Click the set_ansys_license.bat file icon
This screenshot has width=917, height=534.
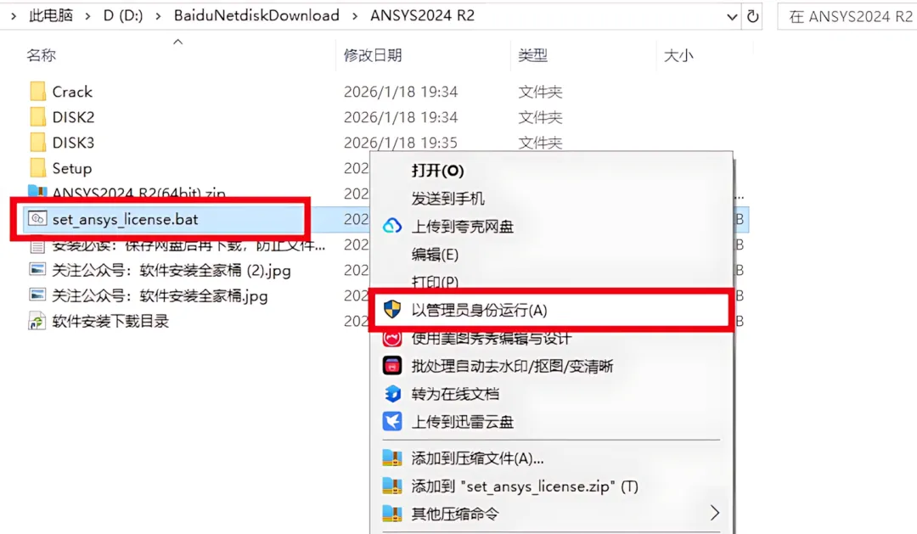coord(37,219)
